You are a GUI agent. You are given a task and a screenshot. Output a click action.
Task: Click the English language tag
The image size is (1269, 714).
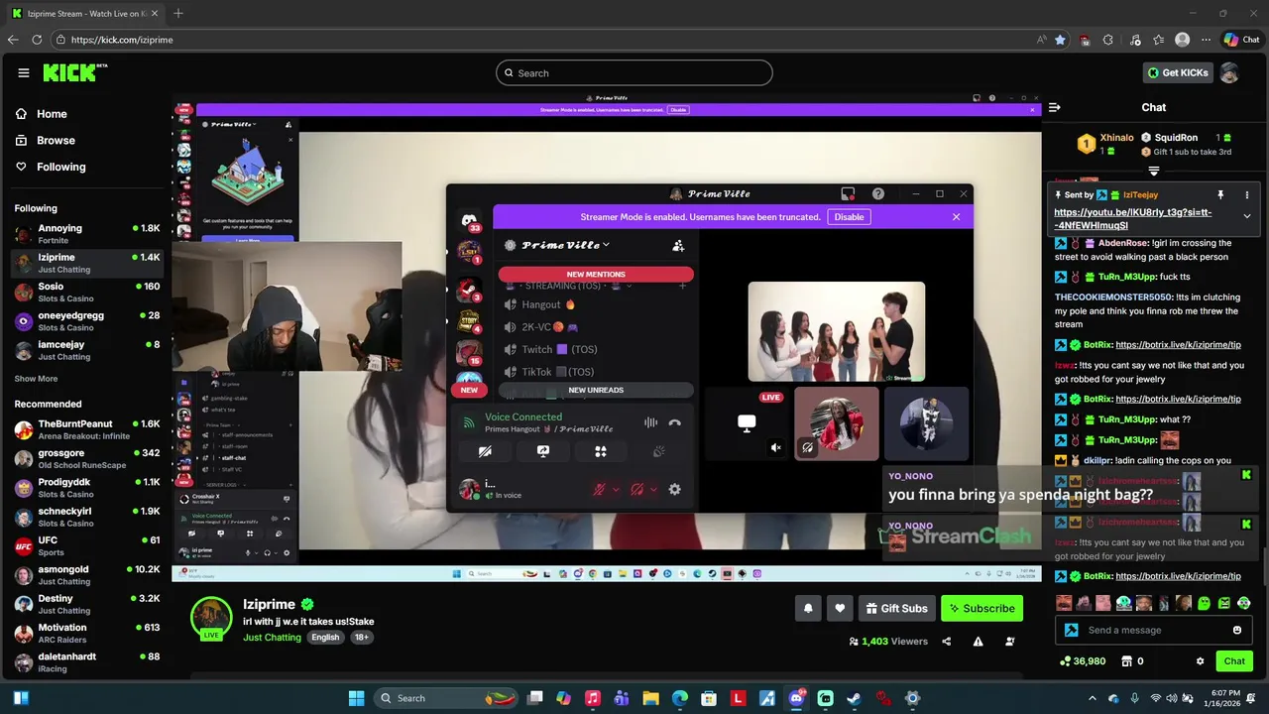325,637
